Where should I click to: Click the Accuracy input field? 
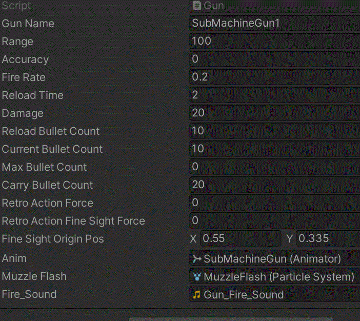tap(275, 59)
